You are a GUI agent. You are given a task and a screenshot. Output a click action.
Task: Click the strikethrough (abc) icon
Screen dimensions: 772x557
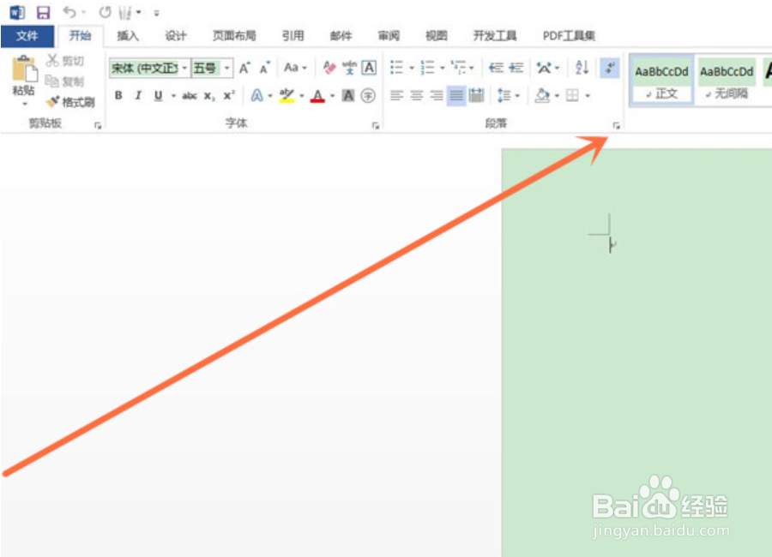189,96
